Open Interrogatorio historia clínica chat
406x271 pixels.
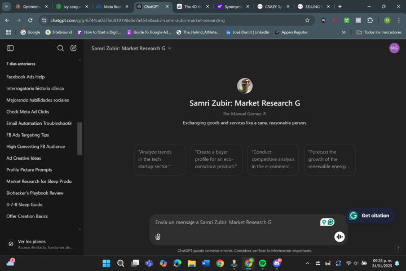35,89
